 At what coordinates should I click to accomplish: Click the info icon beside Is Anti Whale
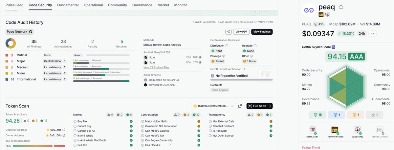75,136
